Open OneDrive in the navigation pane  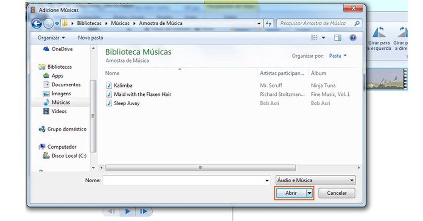pyautogui.click(x=58, y=49)
